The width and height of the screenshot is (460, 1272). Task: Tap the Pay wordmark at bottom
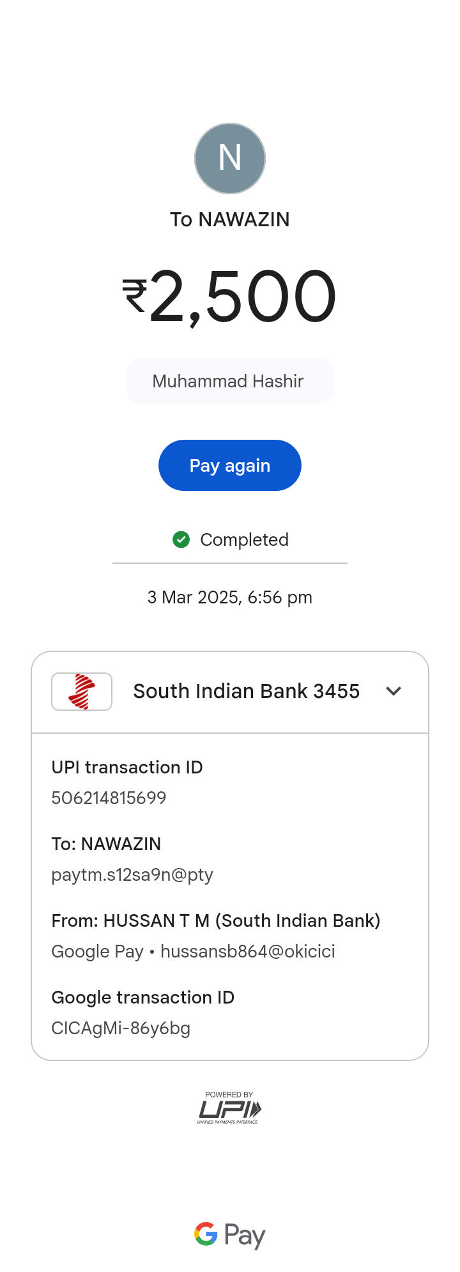(245, 1236)
